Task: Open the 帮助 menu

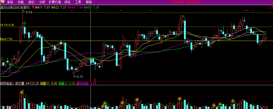Action: pyautogui.click(x=89, y=2)
